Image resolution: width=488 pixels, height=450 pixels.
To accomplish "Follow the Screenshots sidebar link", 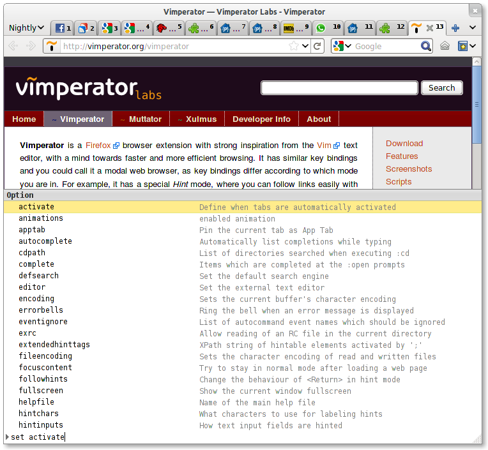I will (x=409, y=169).
